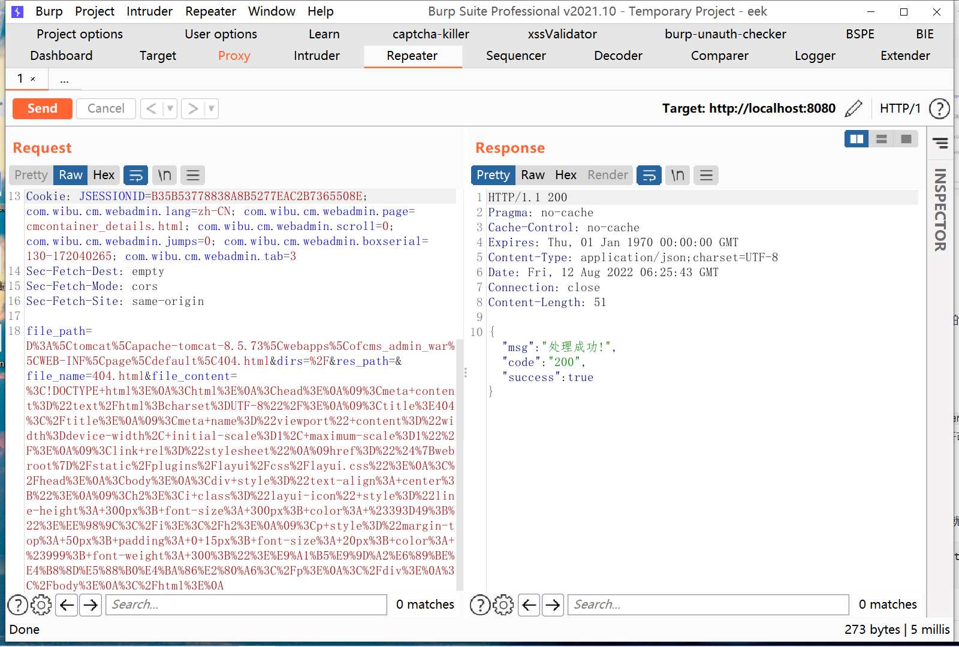This screenshot has height=647, width=959.
Task: Jump to previous response search match
Action: point(529,605)
